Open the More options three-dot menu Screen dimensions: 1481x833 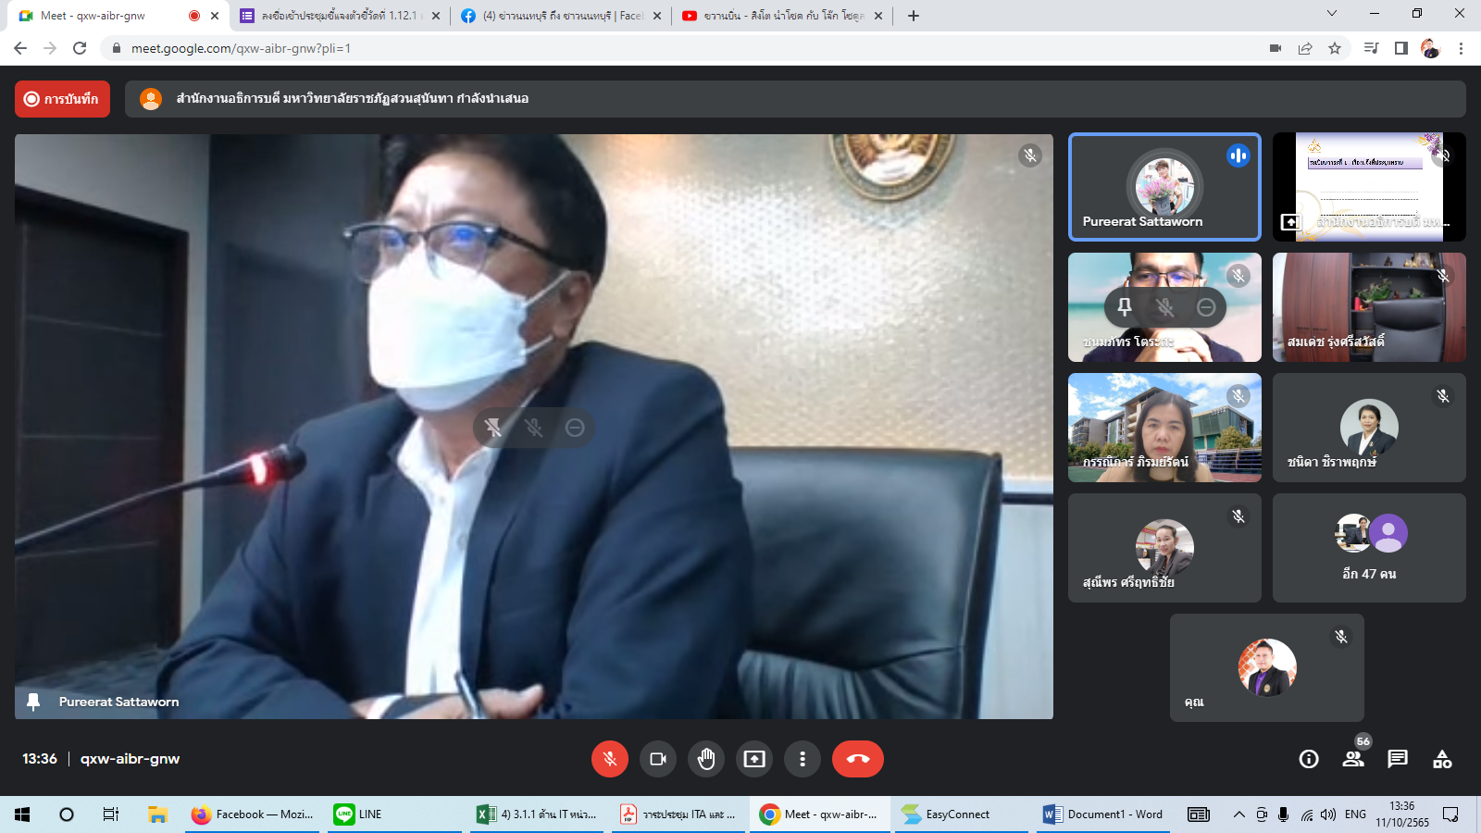tap(803, 759)
